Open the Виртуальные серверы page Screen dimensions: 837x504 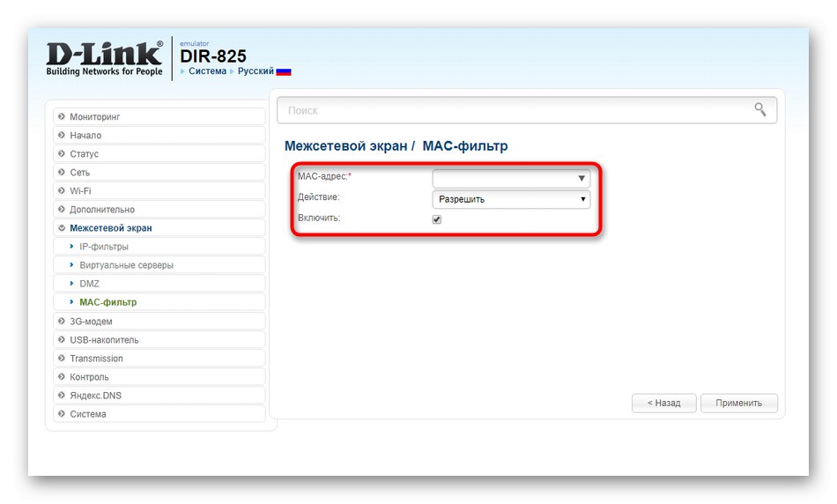pyautogui.click(x=159, y=265)
